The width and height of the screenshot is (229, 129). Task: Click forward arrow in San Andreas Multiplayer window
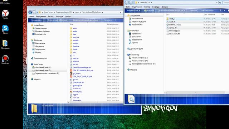34,12
